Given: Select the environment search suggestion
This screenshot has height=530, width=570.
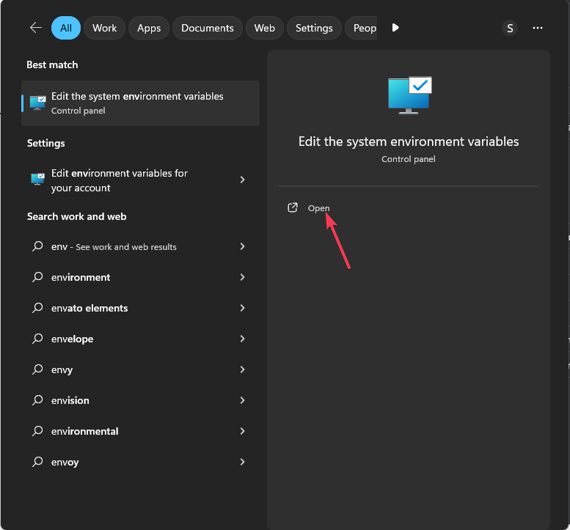Looking at the screenshot, I should click(140, 277).
